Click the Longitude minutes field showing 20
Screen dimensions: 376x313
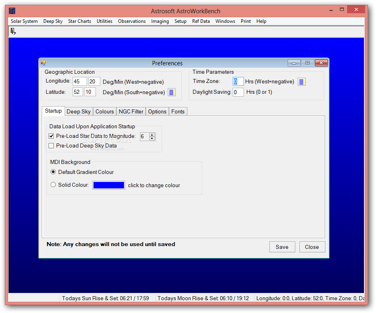[x=94, y=81]
